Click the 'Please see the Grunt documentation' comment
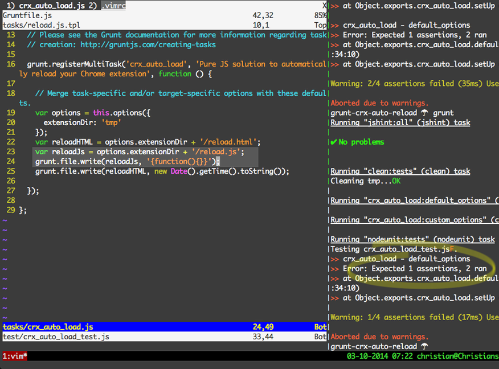 click(x=177, y=35)
